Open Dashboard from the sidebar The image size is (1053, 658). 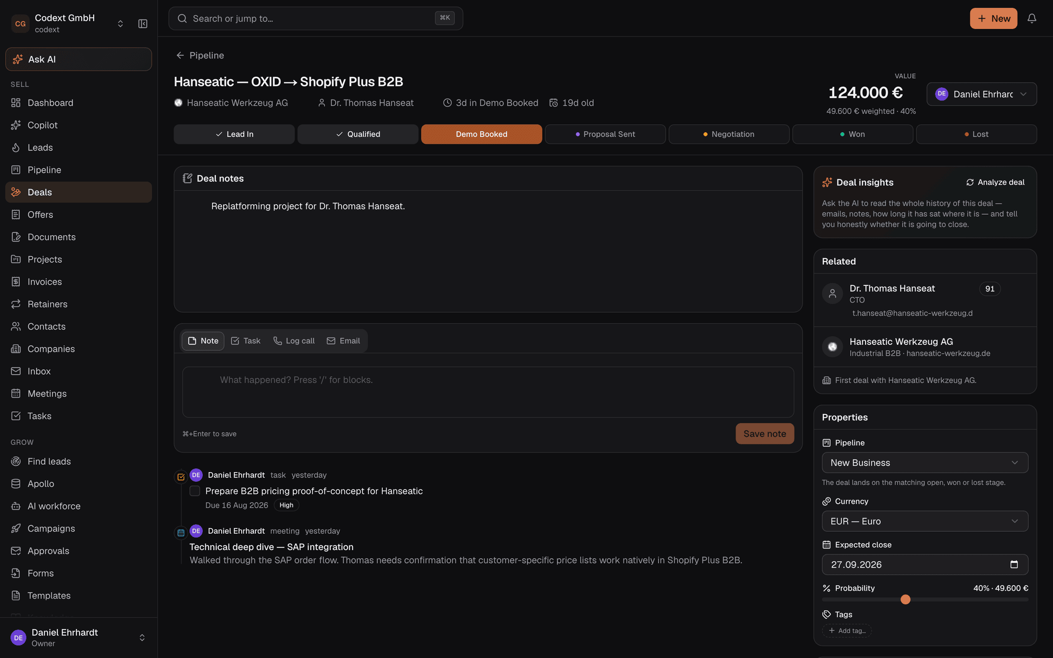pyautogui.click(x=78, y=103)
